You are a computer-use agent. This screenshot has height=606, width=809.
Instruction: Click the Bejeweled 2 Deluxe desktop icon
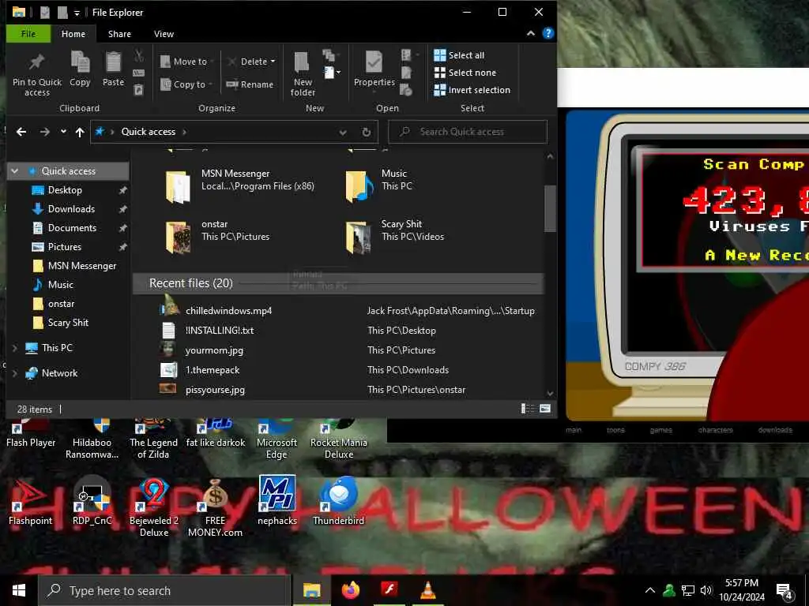(x=154, y=507)
